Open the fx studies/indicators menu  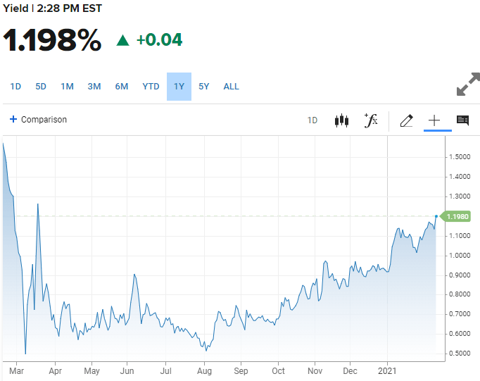pyautogui.click(x=371, y=120)
